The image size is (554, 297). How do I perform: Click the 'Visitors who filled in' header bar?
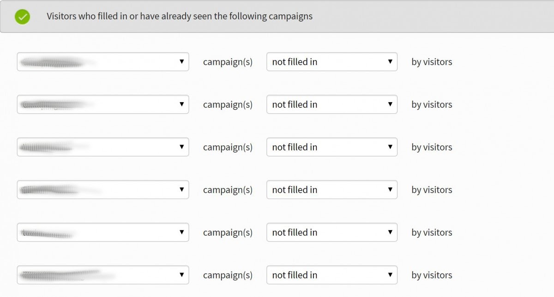click(x=277, y=17)
